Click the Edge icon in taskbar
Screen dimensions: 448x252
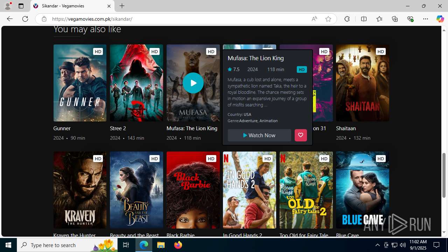144,245
